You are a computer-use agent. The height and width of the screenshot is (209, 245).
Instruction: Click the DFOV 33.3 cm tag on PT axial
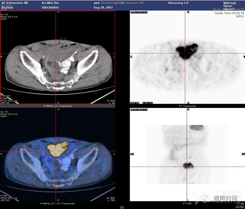[139, 13]
